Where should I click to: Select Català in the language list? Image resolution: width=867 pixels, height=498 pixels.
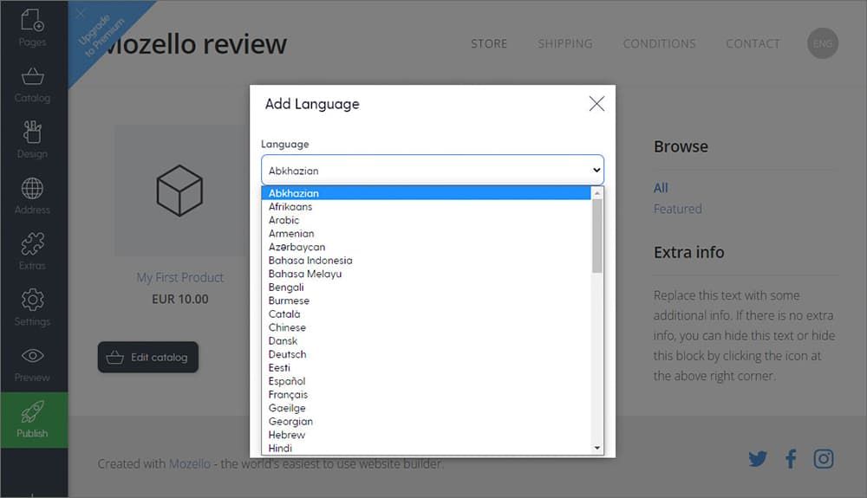(426, 314)
